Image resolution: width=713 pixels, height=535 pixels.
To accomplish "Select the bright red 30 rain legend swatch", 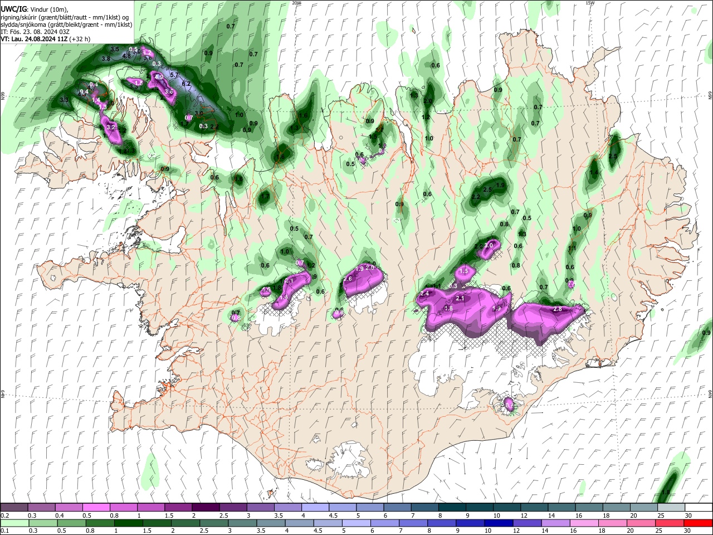I will tap(699, 523).
